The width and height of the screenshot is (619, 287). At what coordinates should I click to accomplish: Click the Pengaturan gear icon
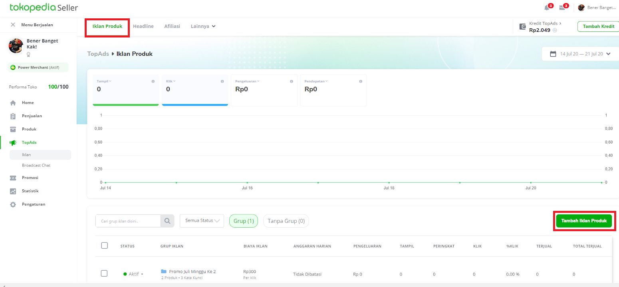pos(13,204)
